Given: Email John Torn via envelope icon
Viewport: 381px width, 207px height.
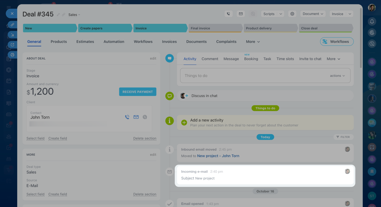Looking at the screenshot, I should 136,117.
